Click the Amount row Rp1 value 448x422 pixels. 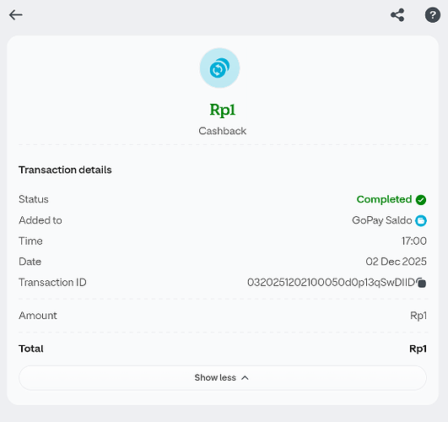pyautogui.click(x=418, y=316)
